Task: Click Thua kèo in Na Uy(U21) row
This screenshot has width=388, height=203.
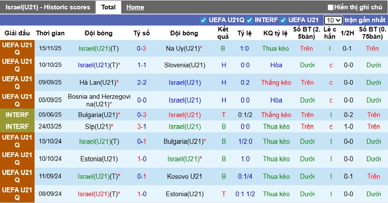Action: click(x=276, y=49)
